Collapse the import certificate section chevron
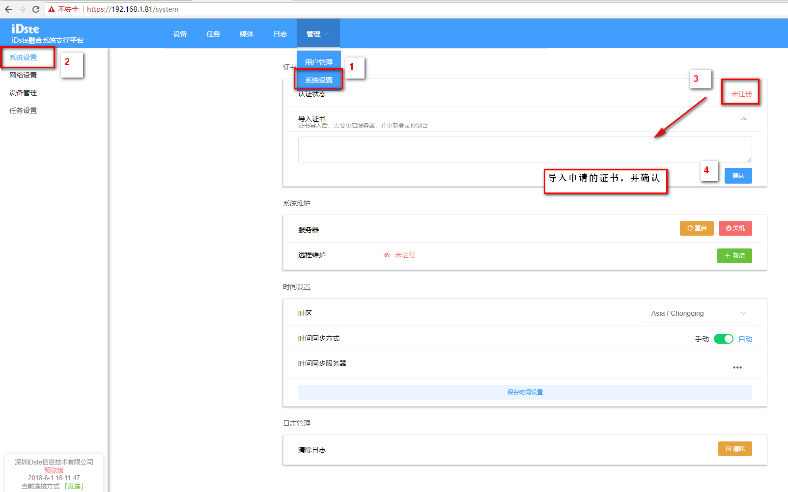 click(x=743, y=119)
